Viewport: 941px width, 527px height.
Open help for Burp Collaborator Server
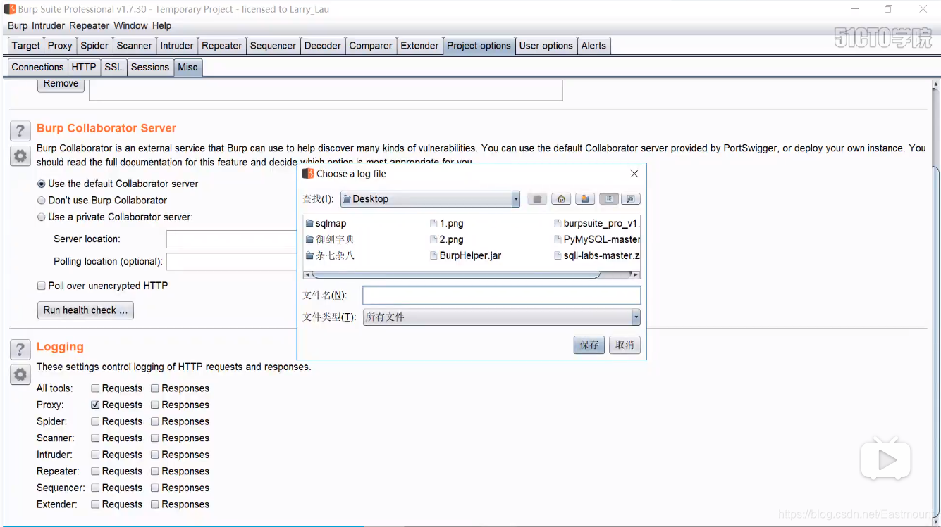[20, 131]
